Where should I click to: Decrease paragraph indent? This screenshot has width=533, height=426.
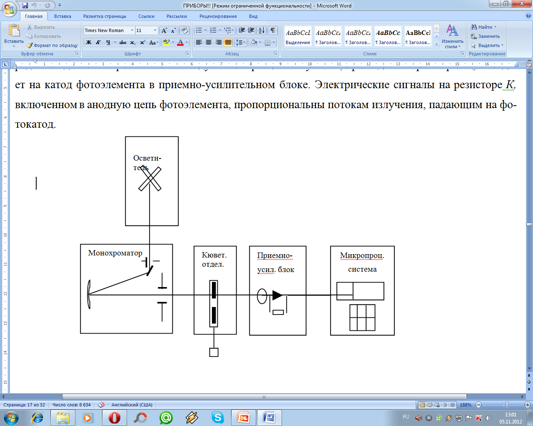point(242,30)
